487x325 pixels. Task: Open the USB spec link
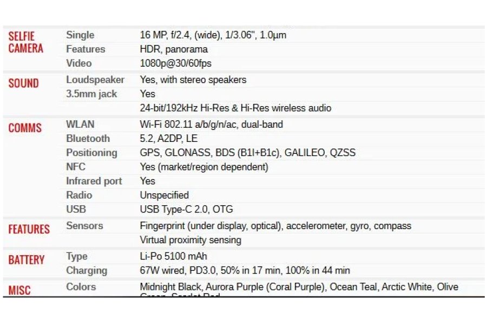coord(76,209)
